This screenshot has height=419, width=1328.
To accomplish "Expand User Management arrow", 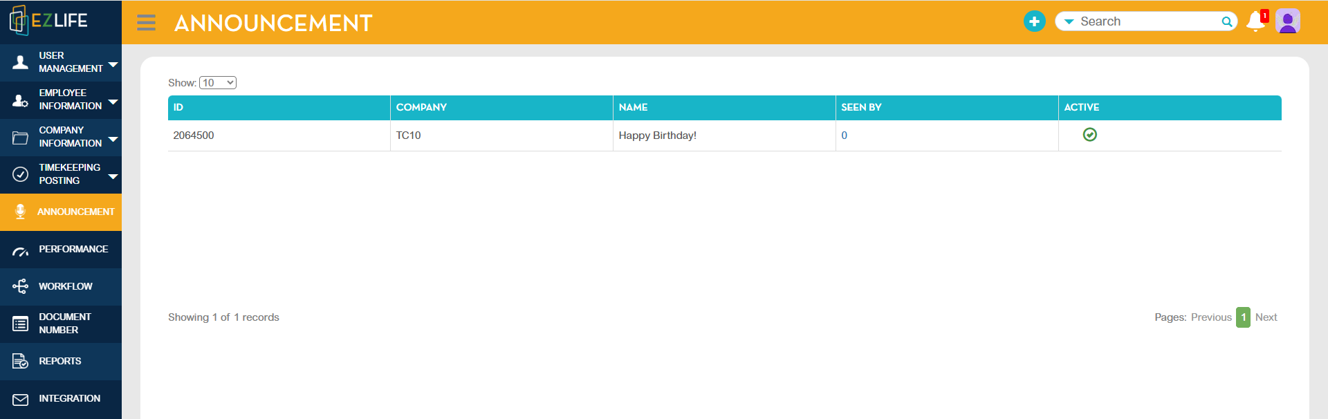I will (x=113, y=64).
